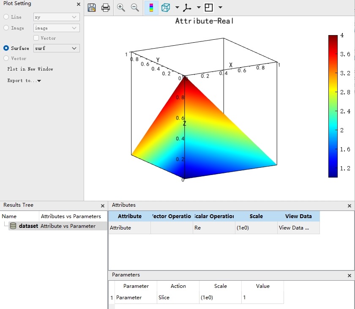Open the 'Export to...' dropdown
Image resolution: width=355 pixels, height=309 pixels.
pyautogui.click(x=24, y=81)
